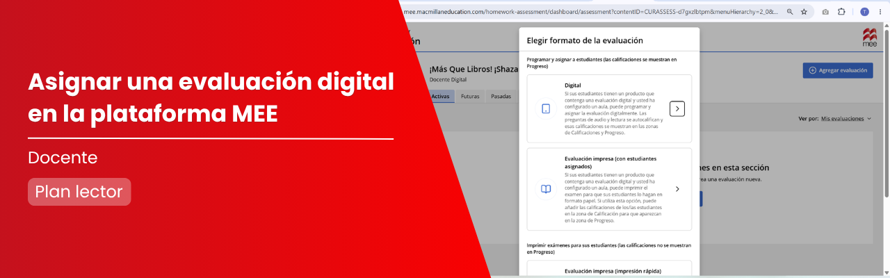This screenshot has height=278, width=890.
Task: Open the Evaluación impresa (con estudiantes asignados) chevron
Action: point(677,188)
